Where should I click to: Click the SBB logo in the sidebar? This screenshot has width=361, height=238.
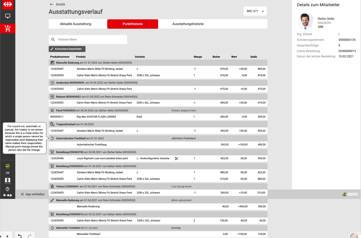[x=8, y=5]
